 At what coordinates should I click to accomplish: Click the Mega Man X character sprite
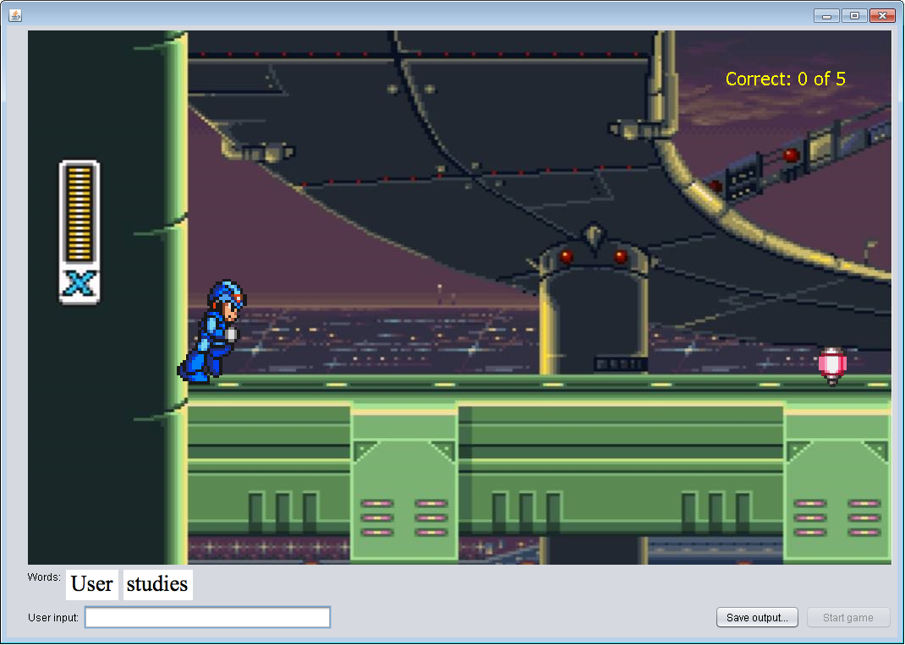click(211, 331)
